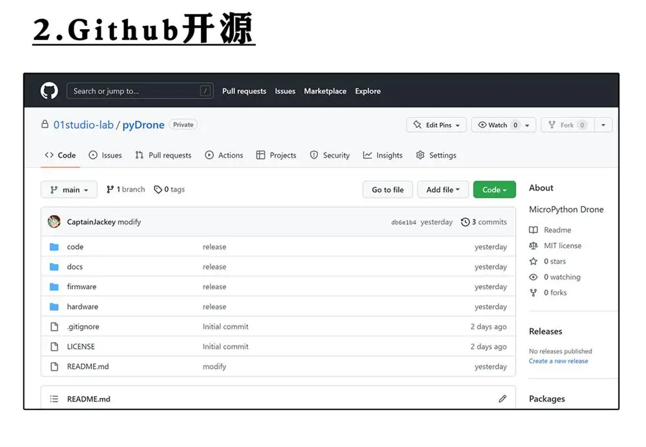Click the lock icon beside 01studio-lab
Image resolution: width=646 pixels, height=447 pixels.
[x=45, y=124]
